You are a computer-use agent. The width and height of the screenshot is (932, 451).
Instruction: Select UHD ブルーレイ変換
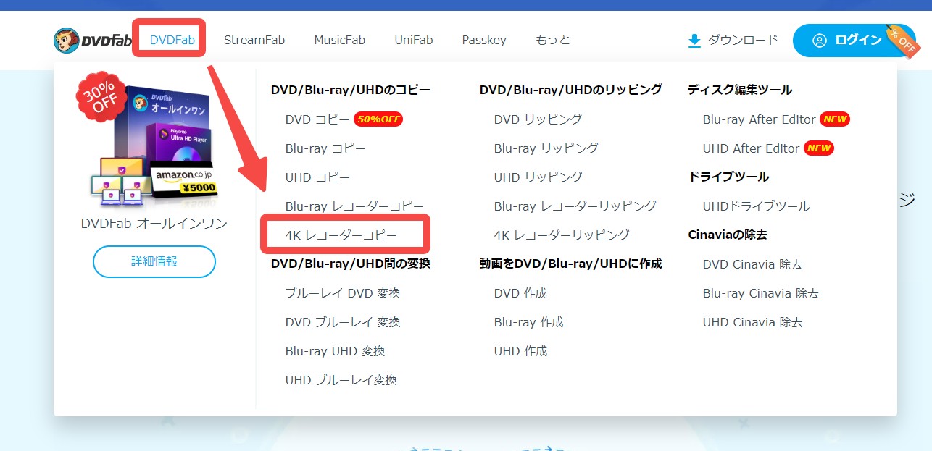[x=341, y=380]
